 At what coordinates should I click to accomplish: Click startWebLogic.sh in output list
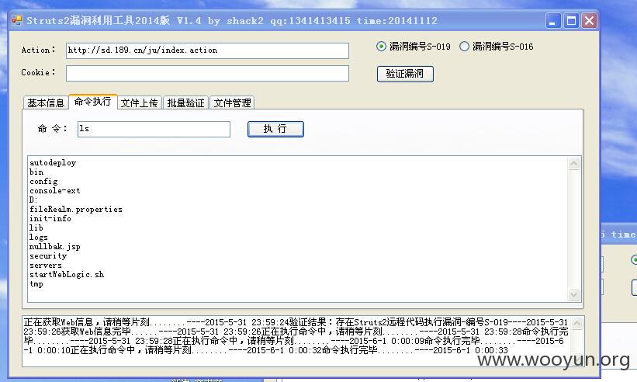(67, 275)
